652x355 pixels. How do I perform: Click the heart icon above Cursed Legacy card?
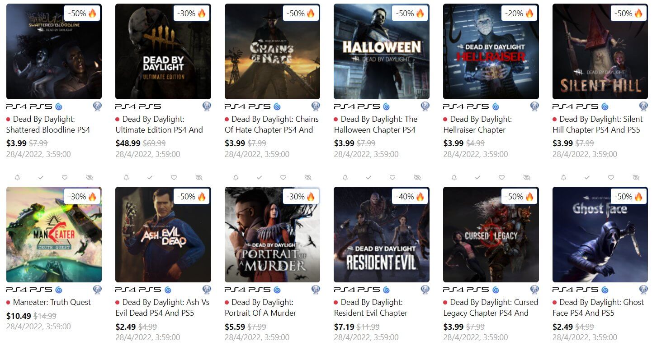point(501,178)
